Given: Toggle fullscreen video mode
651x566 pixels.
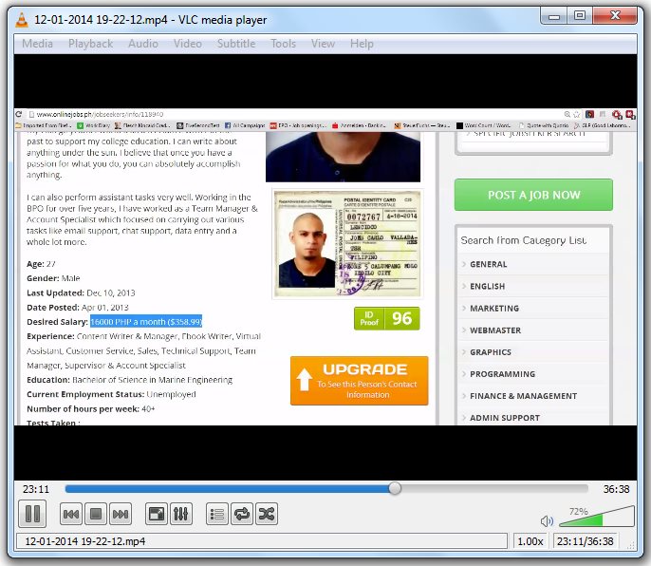Looking at the screenshot, I should click(156, 515).
